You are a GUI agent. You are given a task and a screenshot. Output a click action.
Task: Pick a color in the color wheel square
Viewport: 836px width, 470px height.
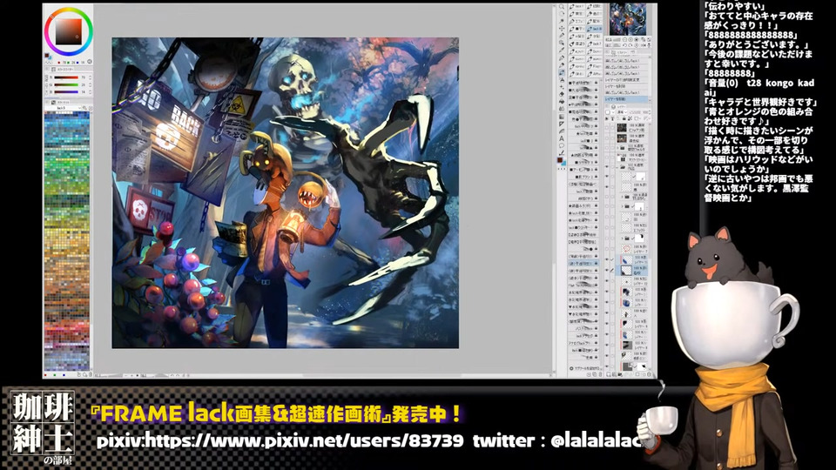(68, 30)
